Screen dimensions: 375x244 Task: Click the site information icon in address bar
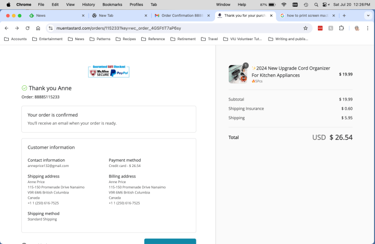click(50, 28)
